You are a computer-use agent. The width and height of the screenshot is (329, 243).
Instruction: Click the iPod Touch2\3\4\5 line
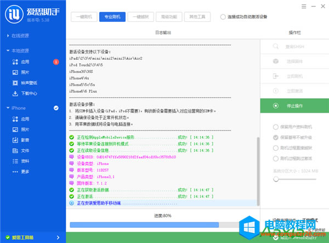click(x=86, y=65)
